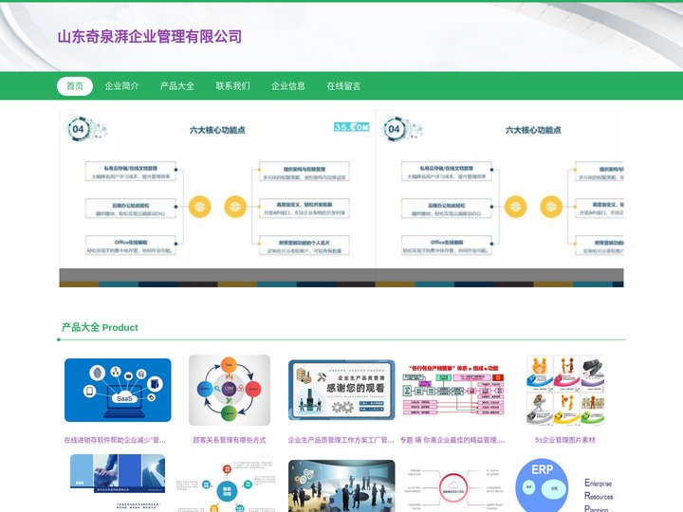683x512 pixels.
Task: Click link 企业生产品质管理工作方案
Action: click(341, 440)
